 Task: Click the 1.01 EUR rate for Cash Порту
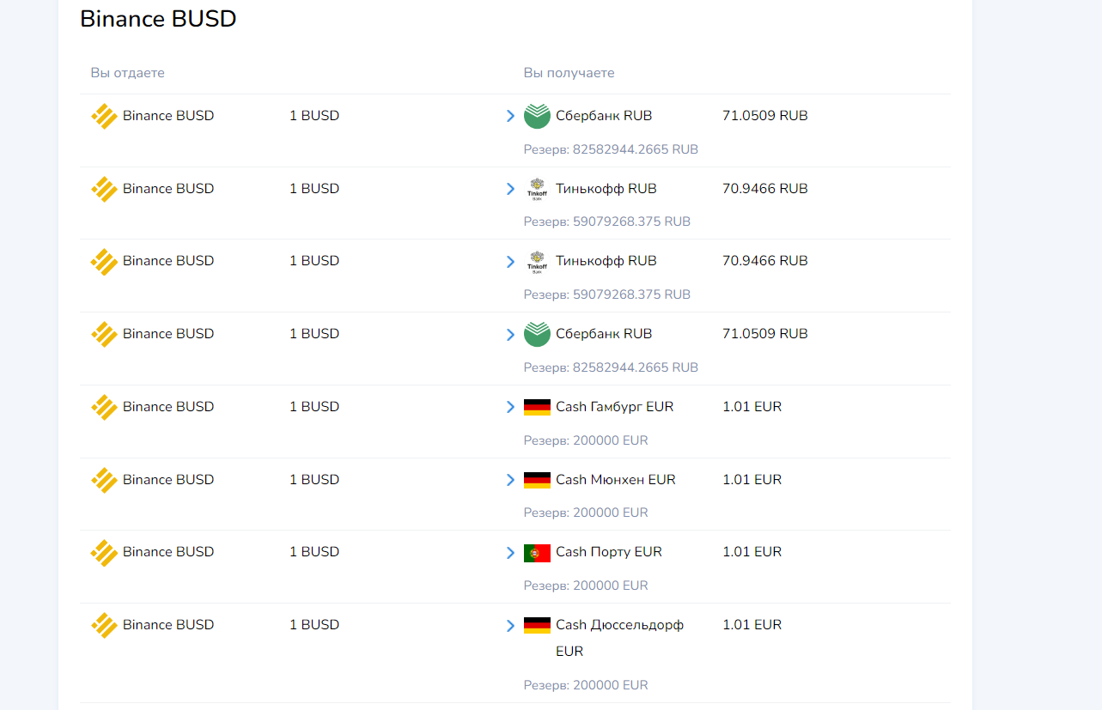(752, 552)
